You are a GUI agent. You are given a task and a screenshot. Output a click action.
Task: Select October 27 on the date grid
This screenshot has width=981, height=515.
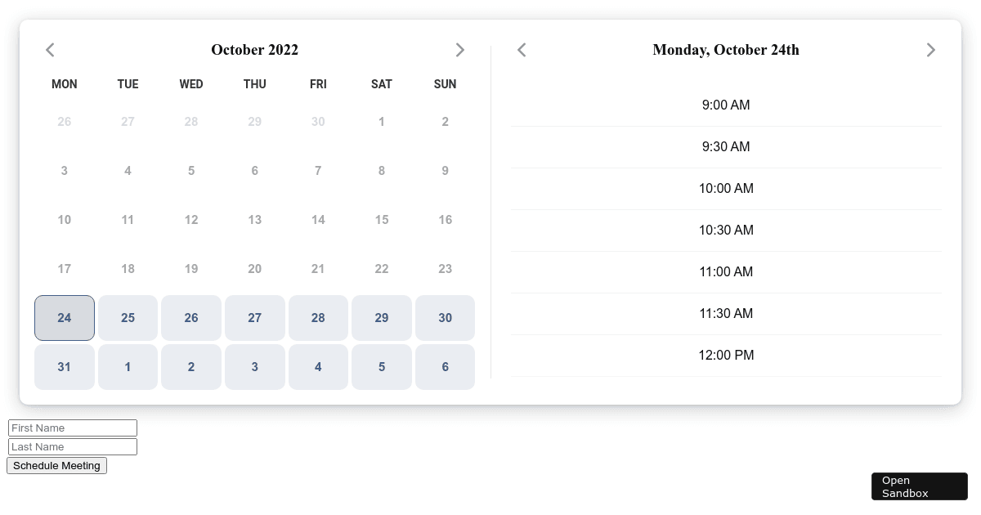click(254, 318)
